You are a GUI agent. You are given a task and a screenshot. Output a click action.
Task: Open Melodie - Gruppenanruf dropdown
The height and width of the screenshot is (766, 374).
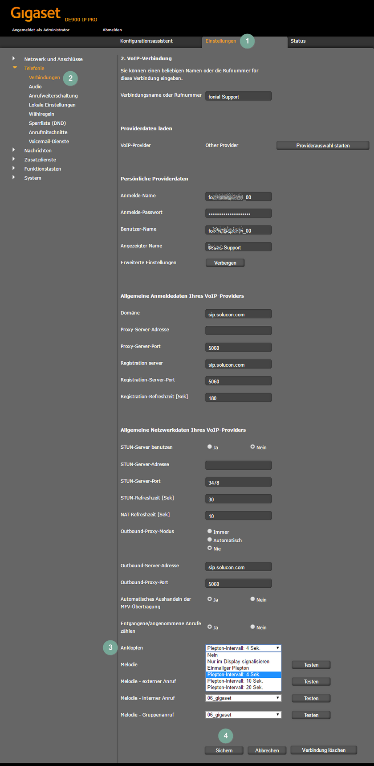(243, 715)
